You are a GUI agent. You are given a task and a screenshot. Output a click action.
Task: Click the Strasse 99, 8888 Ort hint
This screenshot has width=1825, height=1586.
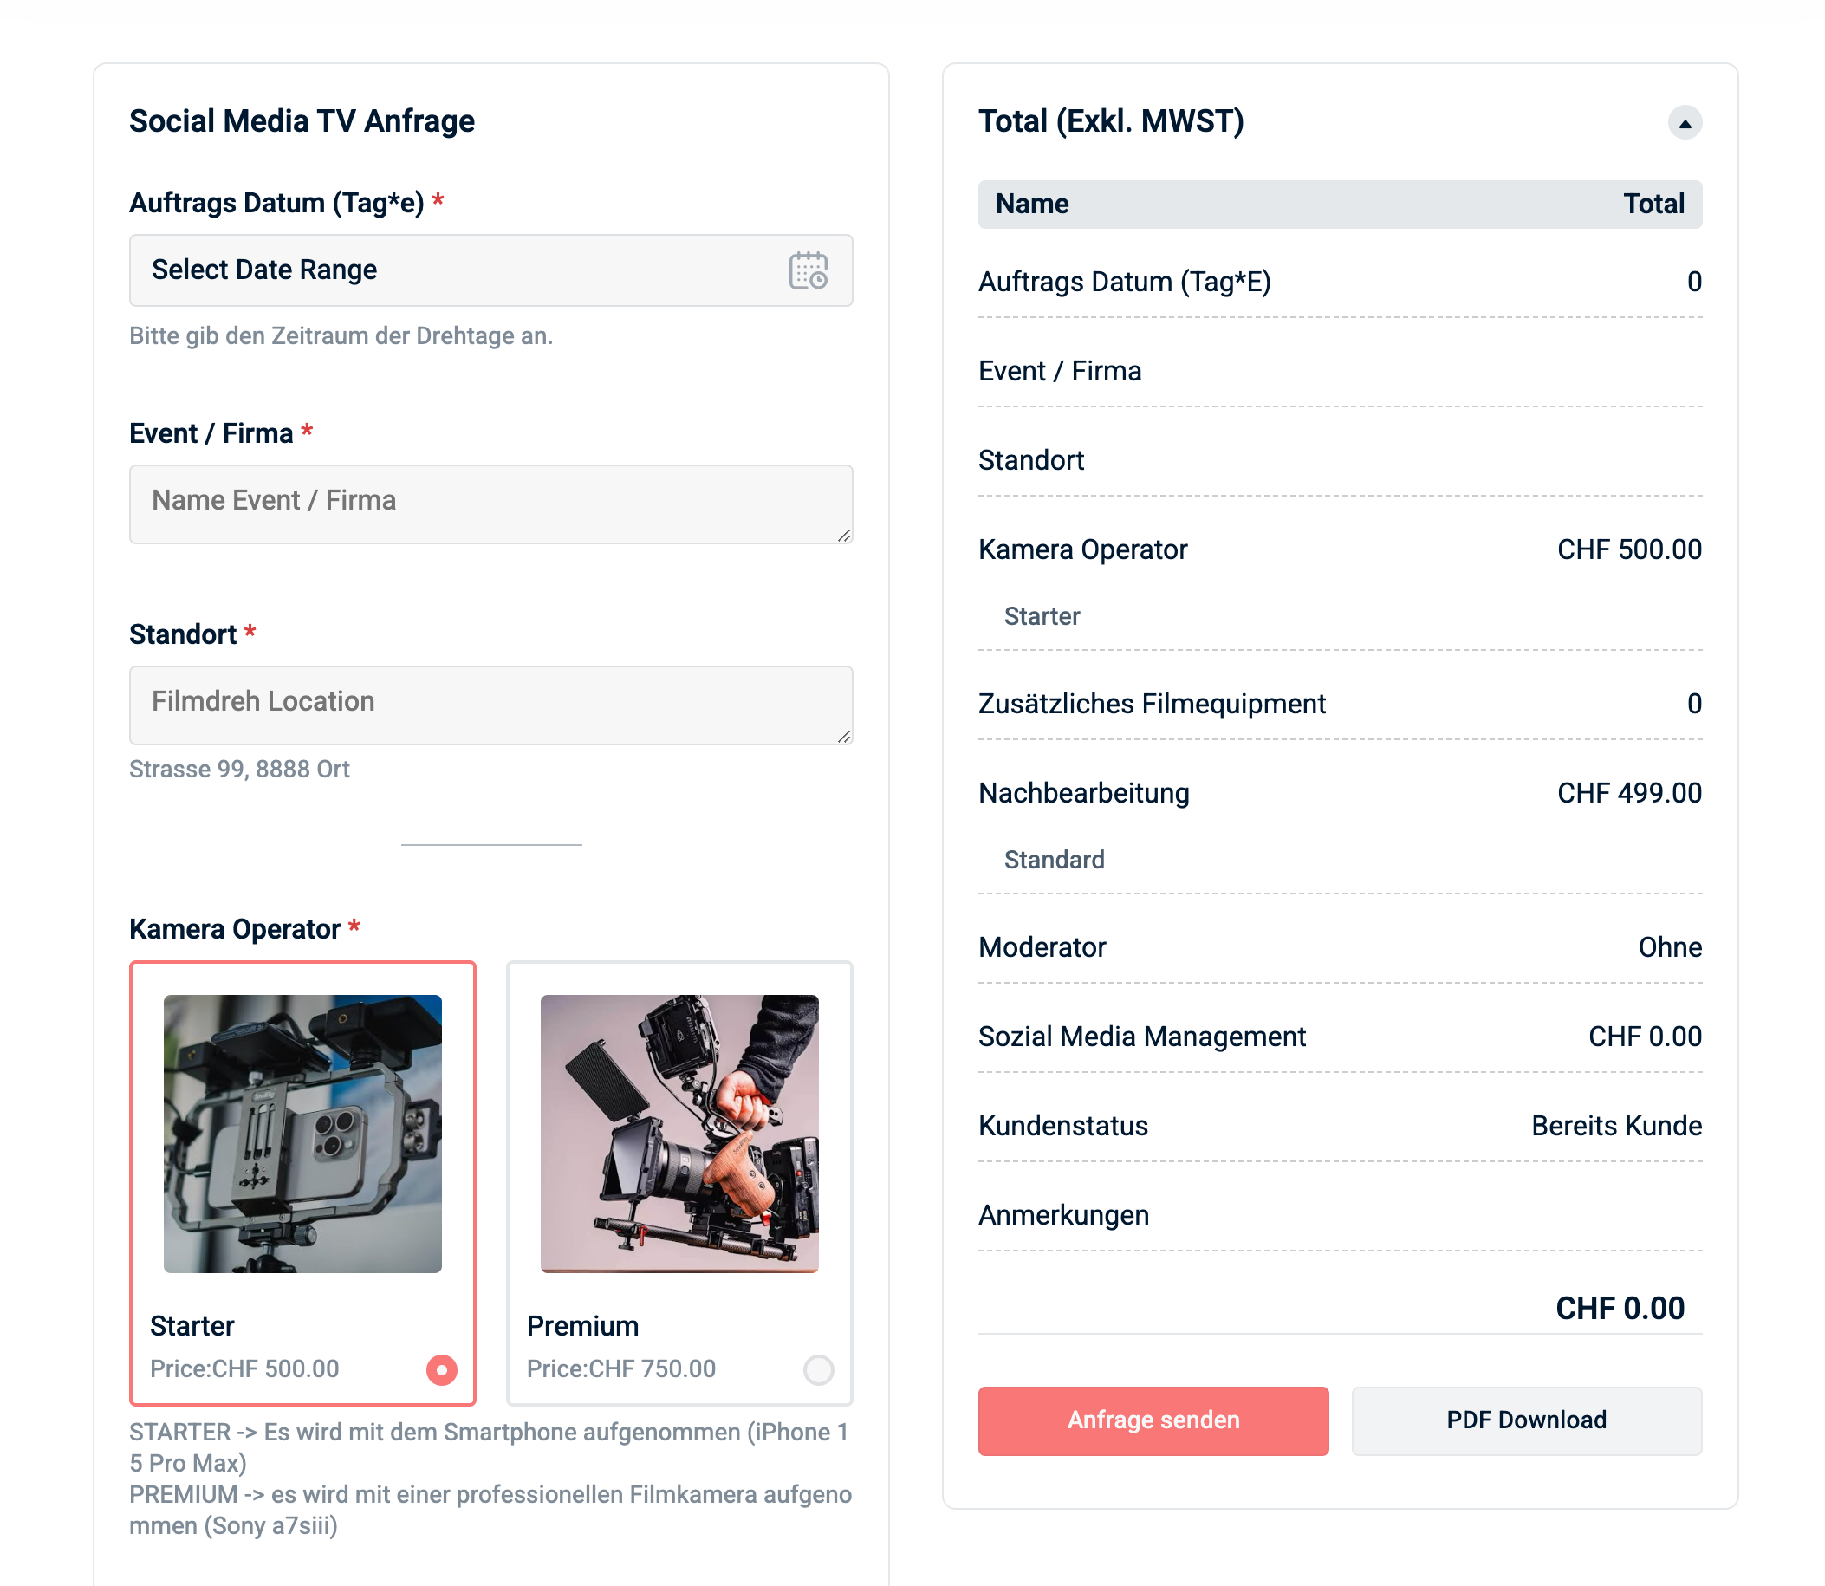(239, 769)
